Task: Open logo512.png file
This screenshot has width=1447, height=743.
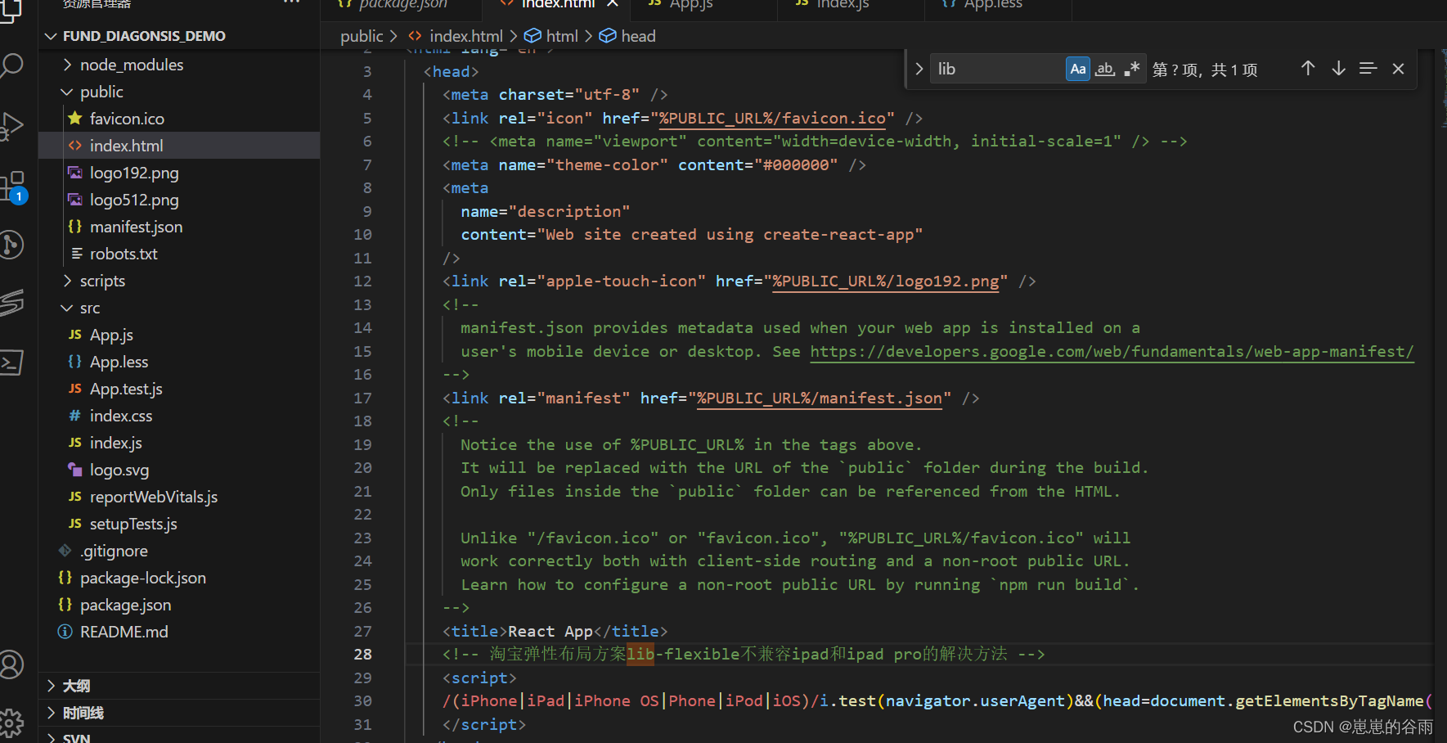Action: coord(134,200)
